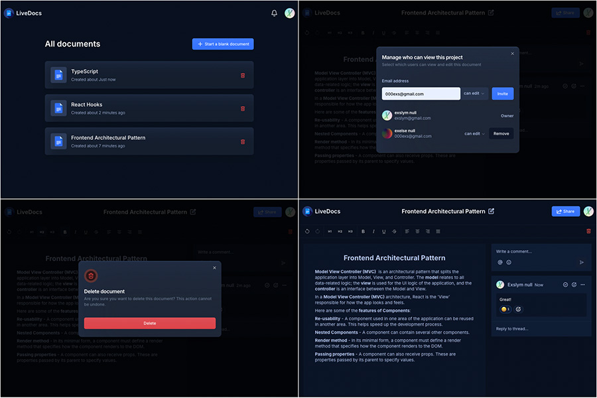597x398 pixels.
Task: Remove exelse null from the document
Action: coord(501,134)
